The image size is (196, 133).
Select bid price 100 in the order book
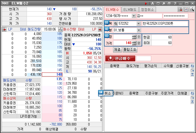52,106
